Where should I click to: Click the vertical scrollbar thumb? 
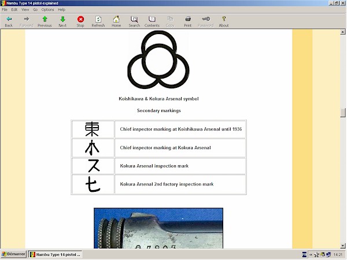(343, 113)
